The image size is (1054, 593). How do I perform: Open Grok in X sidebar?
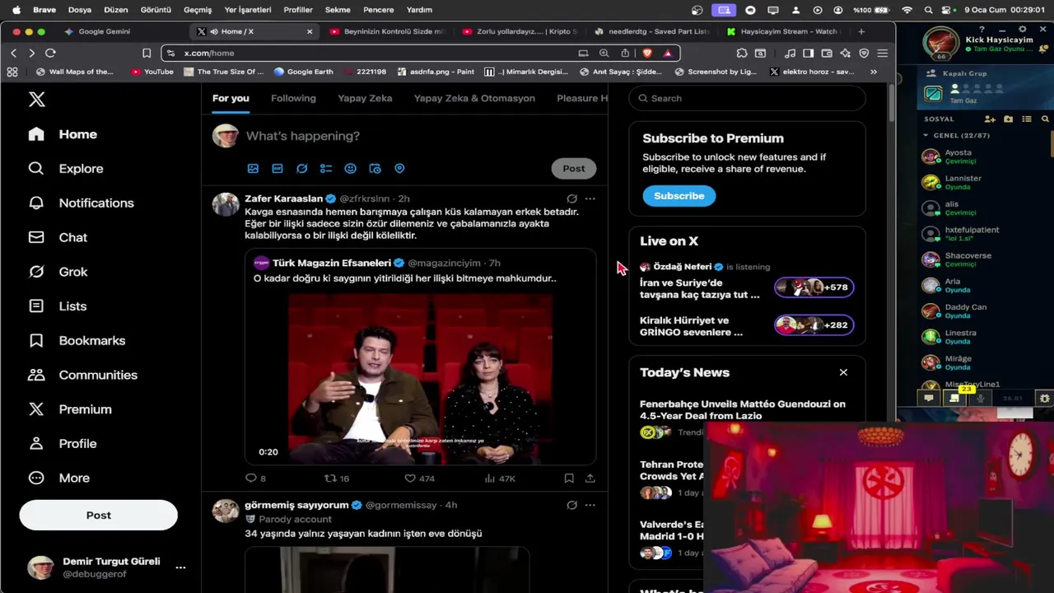(58, 272)
